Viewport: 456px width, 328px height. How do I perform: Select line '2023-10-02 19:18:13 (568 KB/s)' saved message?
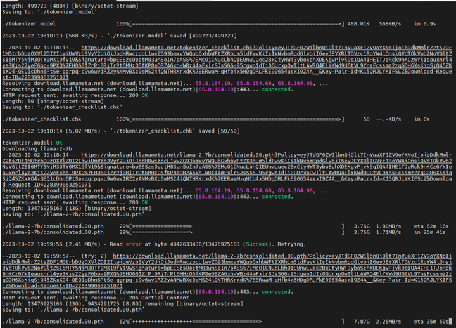[119, 36]
